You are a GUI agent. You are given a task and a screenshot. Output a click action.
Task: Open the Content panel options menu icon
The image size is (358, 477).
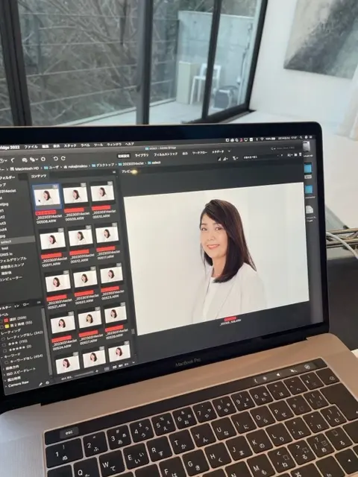tap(114, 172)
